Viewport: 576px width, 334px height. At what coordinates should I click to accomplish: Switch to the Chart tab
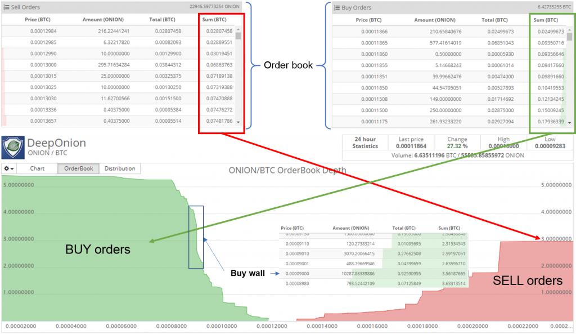[x=38, y=168]
